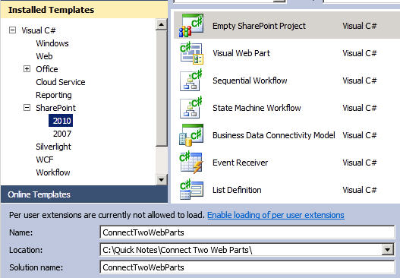400x278 pixels.
Task: Select the Empty SharePoint Project template icon
Action: pos(191,26)
